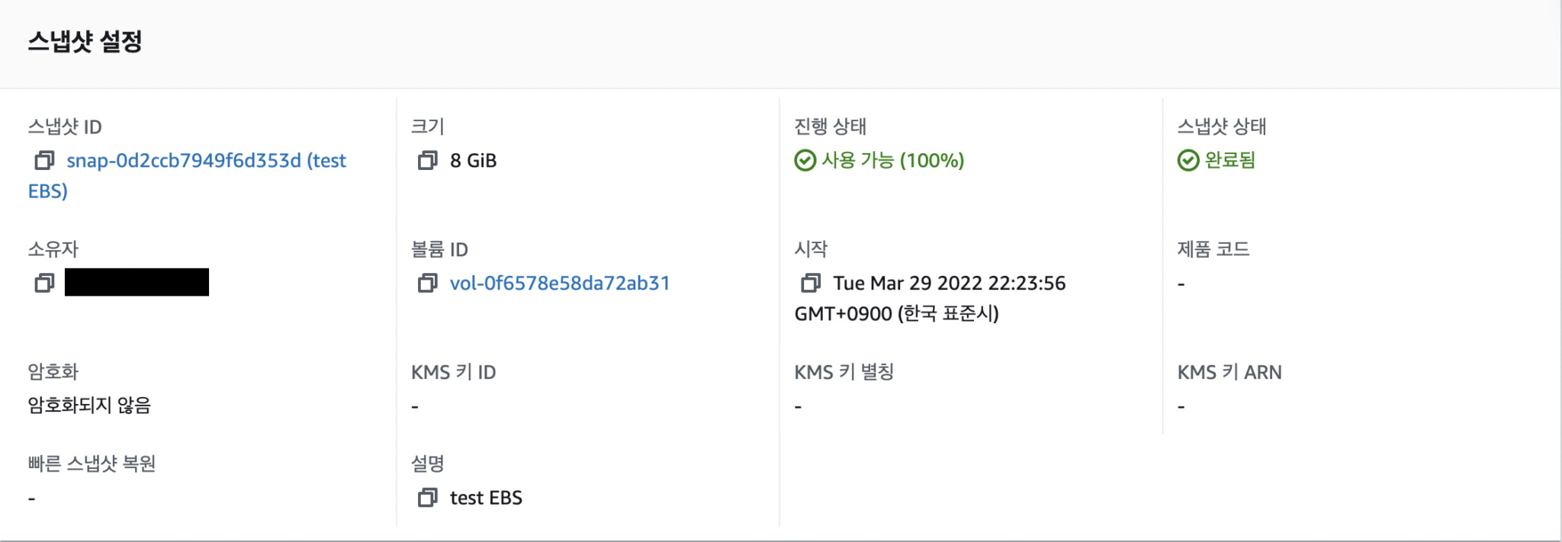The height and width of the screenshot is (542, 1562).
Task: Click the 암호화되지 않음 encryption value
Action: (x=91, y=406)
